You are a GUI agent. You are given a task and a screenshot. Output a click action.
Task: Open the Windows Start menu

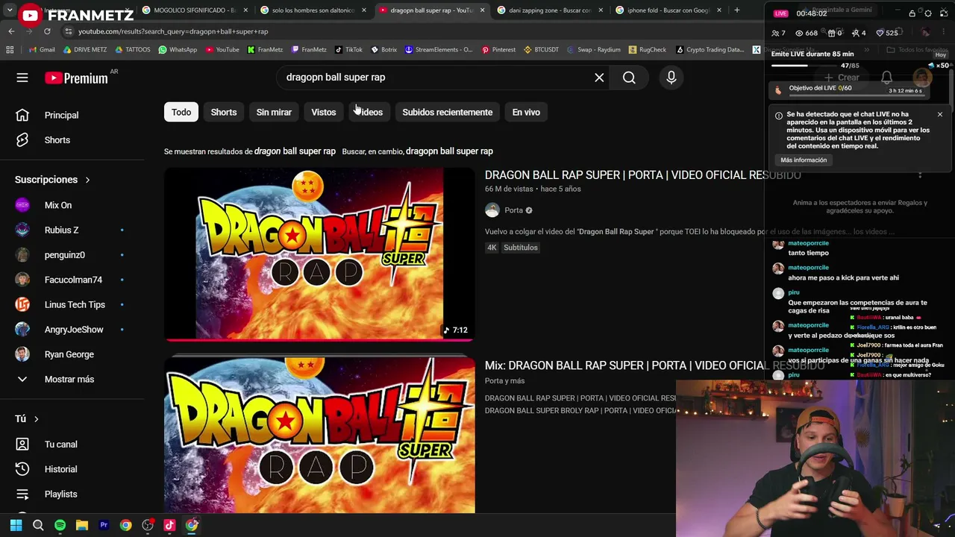pos(16,525)
